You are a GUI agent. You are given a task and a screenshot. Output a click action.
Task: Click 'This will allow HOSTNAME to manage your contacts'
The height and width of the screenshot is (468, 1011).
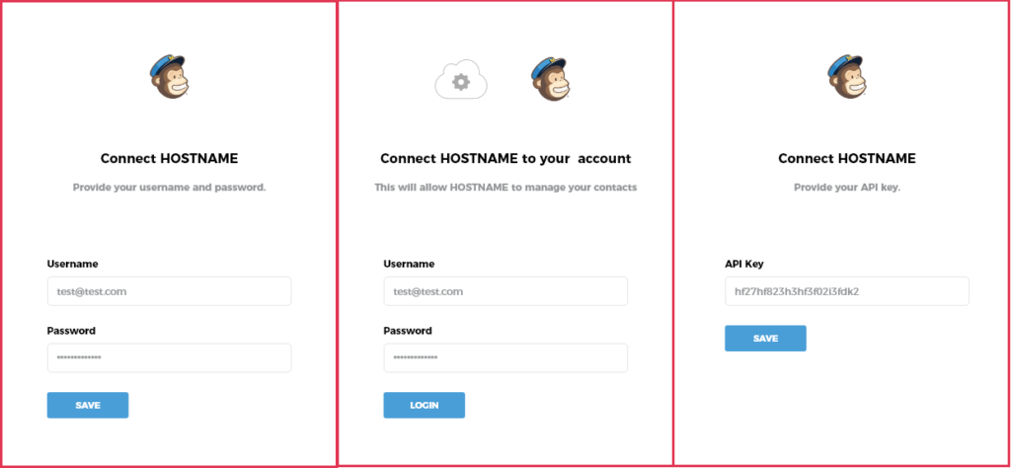coord(505,188)
